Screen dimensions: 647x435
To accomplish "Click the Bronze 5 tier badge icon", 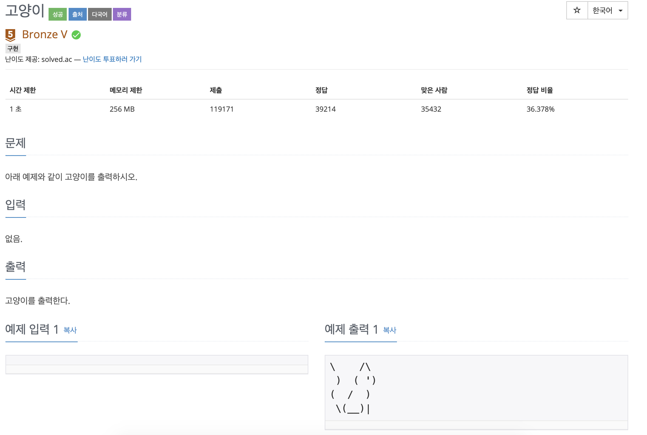I will click(x=10, y=35).
